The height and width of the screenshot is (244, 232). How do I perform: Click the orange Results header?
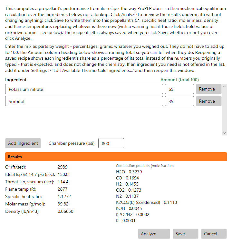click(116, 157)
